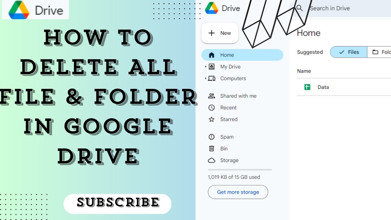Click the green Sheets icon beside Data
Image resolution: width=391 pixels, height=220 pixels.
tap(307, 87)
